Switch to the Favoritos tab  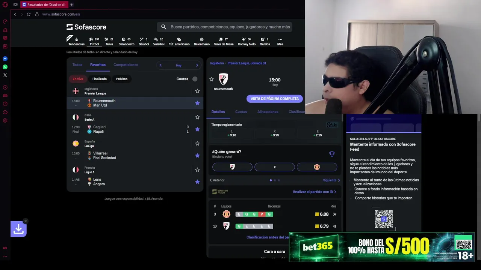point(98,65)
